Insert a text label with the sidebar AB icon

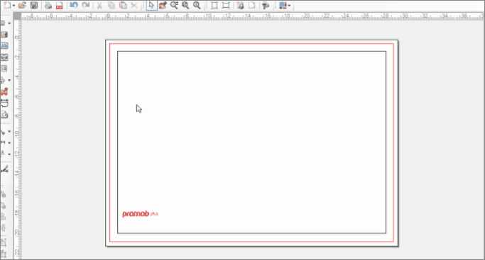coord(4,46)
